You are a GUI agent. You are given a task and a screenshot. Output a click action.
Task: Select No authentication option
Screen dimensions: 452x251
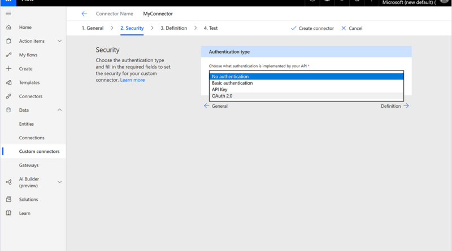[306, 77]
